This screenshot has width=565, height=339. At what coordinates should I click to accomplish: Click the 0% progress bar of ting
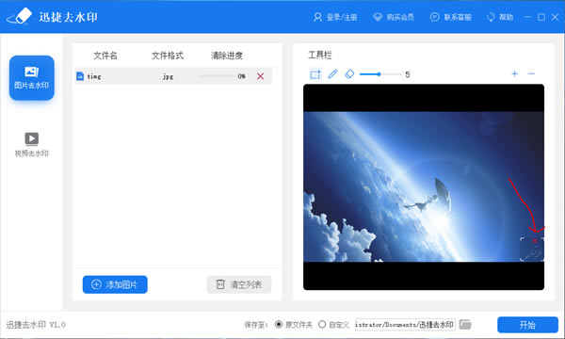[218, 76]
